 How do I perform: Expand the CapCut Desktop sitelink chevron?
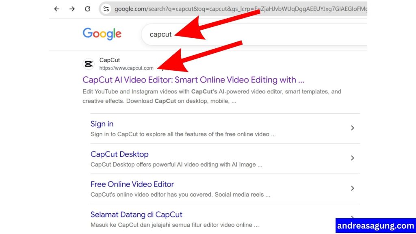[x=353, y=158]
